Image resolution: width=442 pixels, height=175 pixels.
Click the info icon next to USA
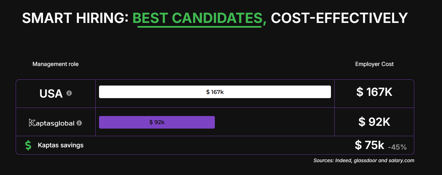click(x=69, y=93)
